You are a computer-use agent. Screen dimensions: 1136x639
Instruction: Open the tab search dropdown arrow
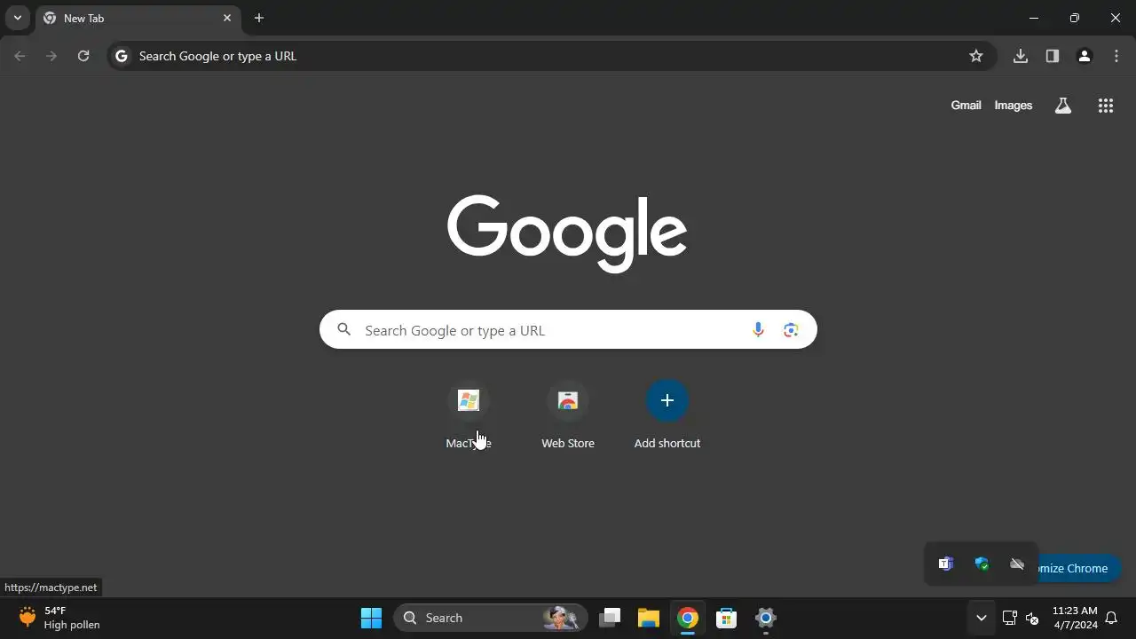click(17, 18)
